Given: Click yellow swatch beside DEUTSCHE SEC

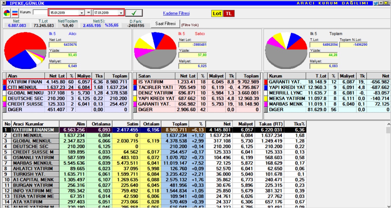Looking at the screenshot, I should pyautogui.click(x=4, y=98).
